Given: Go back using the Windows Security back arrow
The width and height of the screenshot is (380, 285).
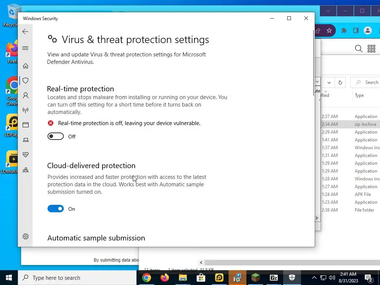Looking at the screenshot, I should click(x=25, y=32).
